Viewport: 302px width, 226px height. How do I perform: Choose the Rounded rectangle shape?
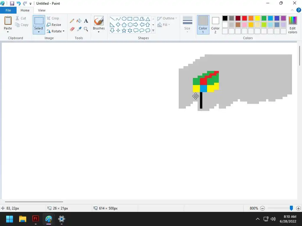coord(136,19)
